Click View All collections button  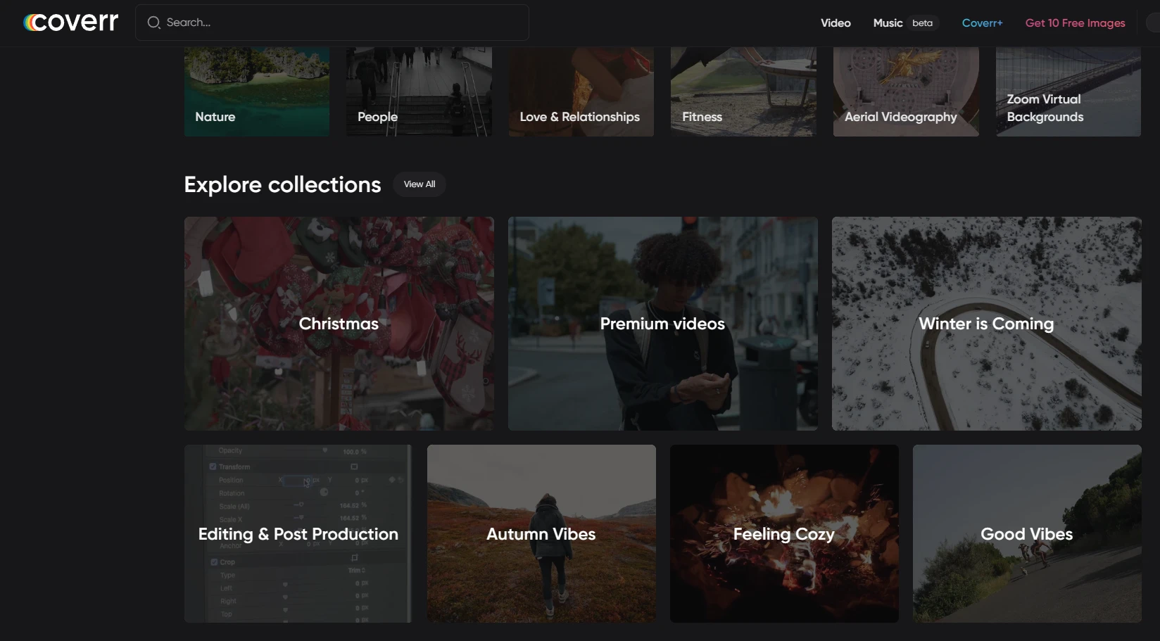click(420, 184)
